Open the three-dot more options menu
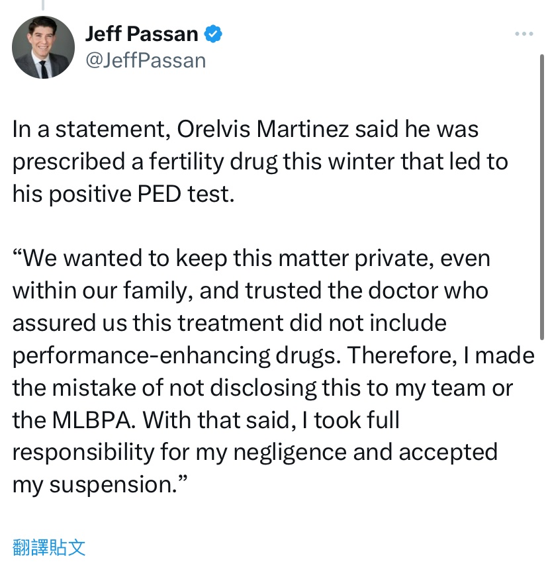This screenshot has width=548, height=583. (524, 34)
